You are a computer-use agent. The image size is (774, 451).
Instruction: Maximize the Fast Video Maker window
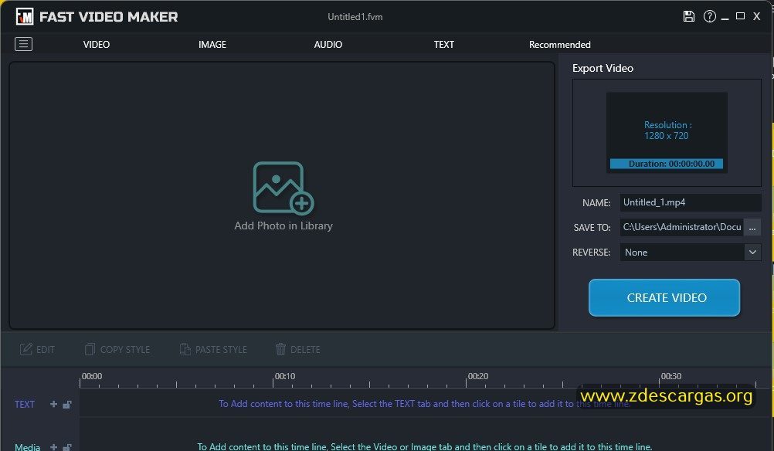741,16
